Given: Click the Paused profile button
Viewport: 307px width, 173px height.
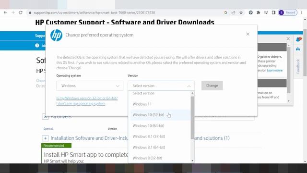Looking at the screenshot, I should click(x=288, y=12).
